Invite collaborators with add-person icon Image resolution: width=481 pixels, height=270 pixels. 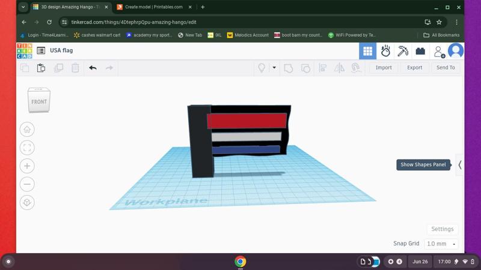[x=440, y=52]
